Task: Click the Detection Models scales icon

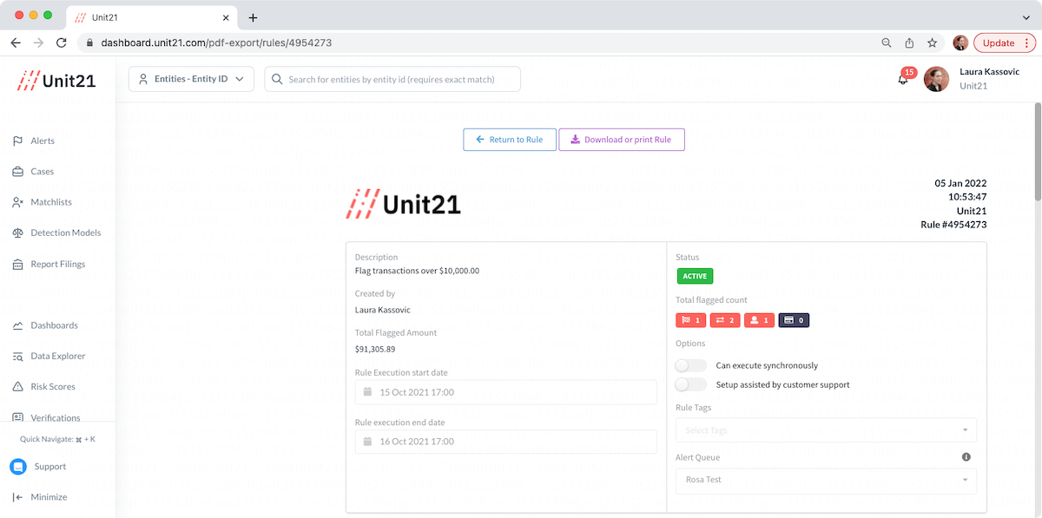Action: click(x=17, y=233)
